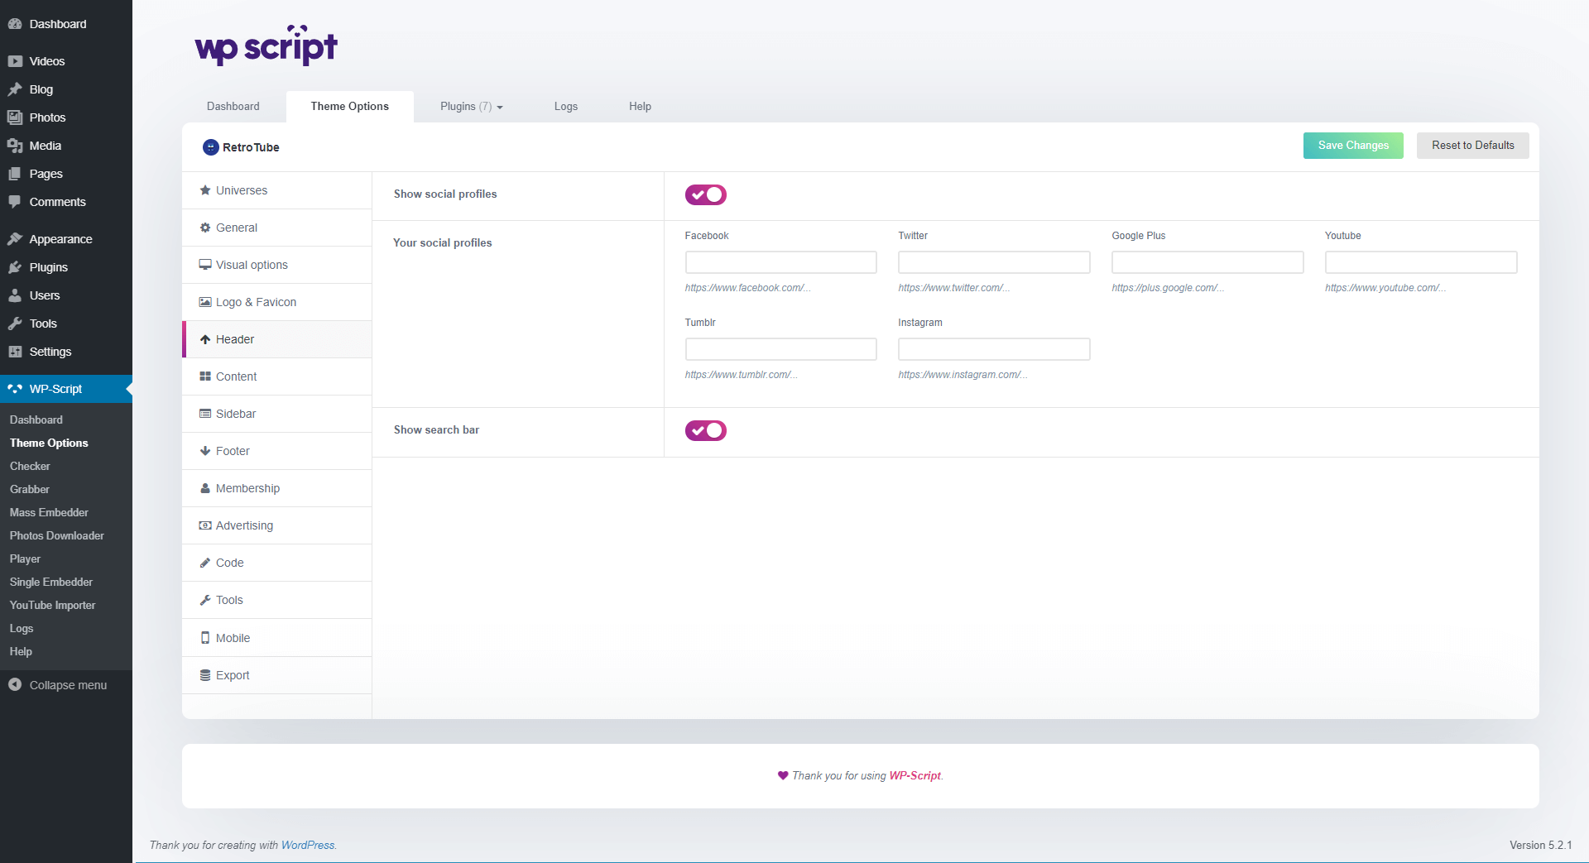Focus the Twitter profile URL field
Image resolution: width=1589 pixels, height=863 pixels.
994,262
